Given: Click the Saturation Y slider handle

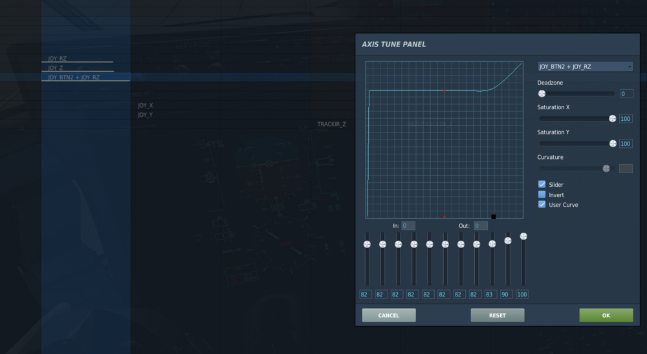Looking at the screenshot, I should pos(613,143).
